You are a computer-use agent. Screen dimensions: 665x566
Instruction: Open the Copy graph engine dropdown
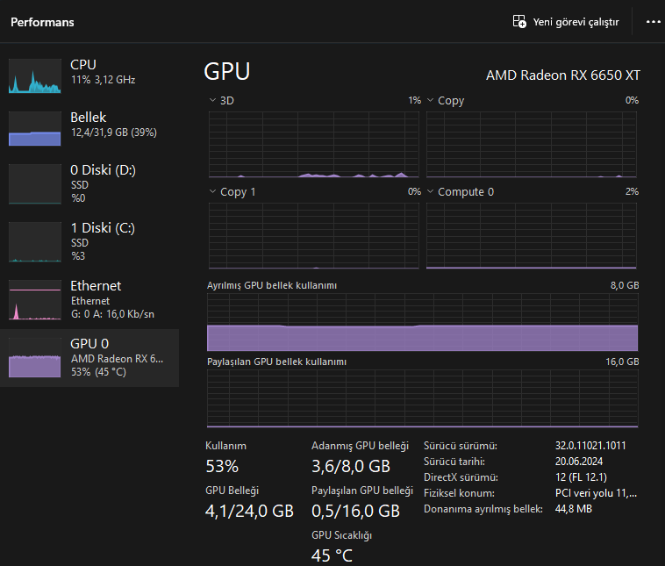pyautogui.click(x=430, y=101)
